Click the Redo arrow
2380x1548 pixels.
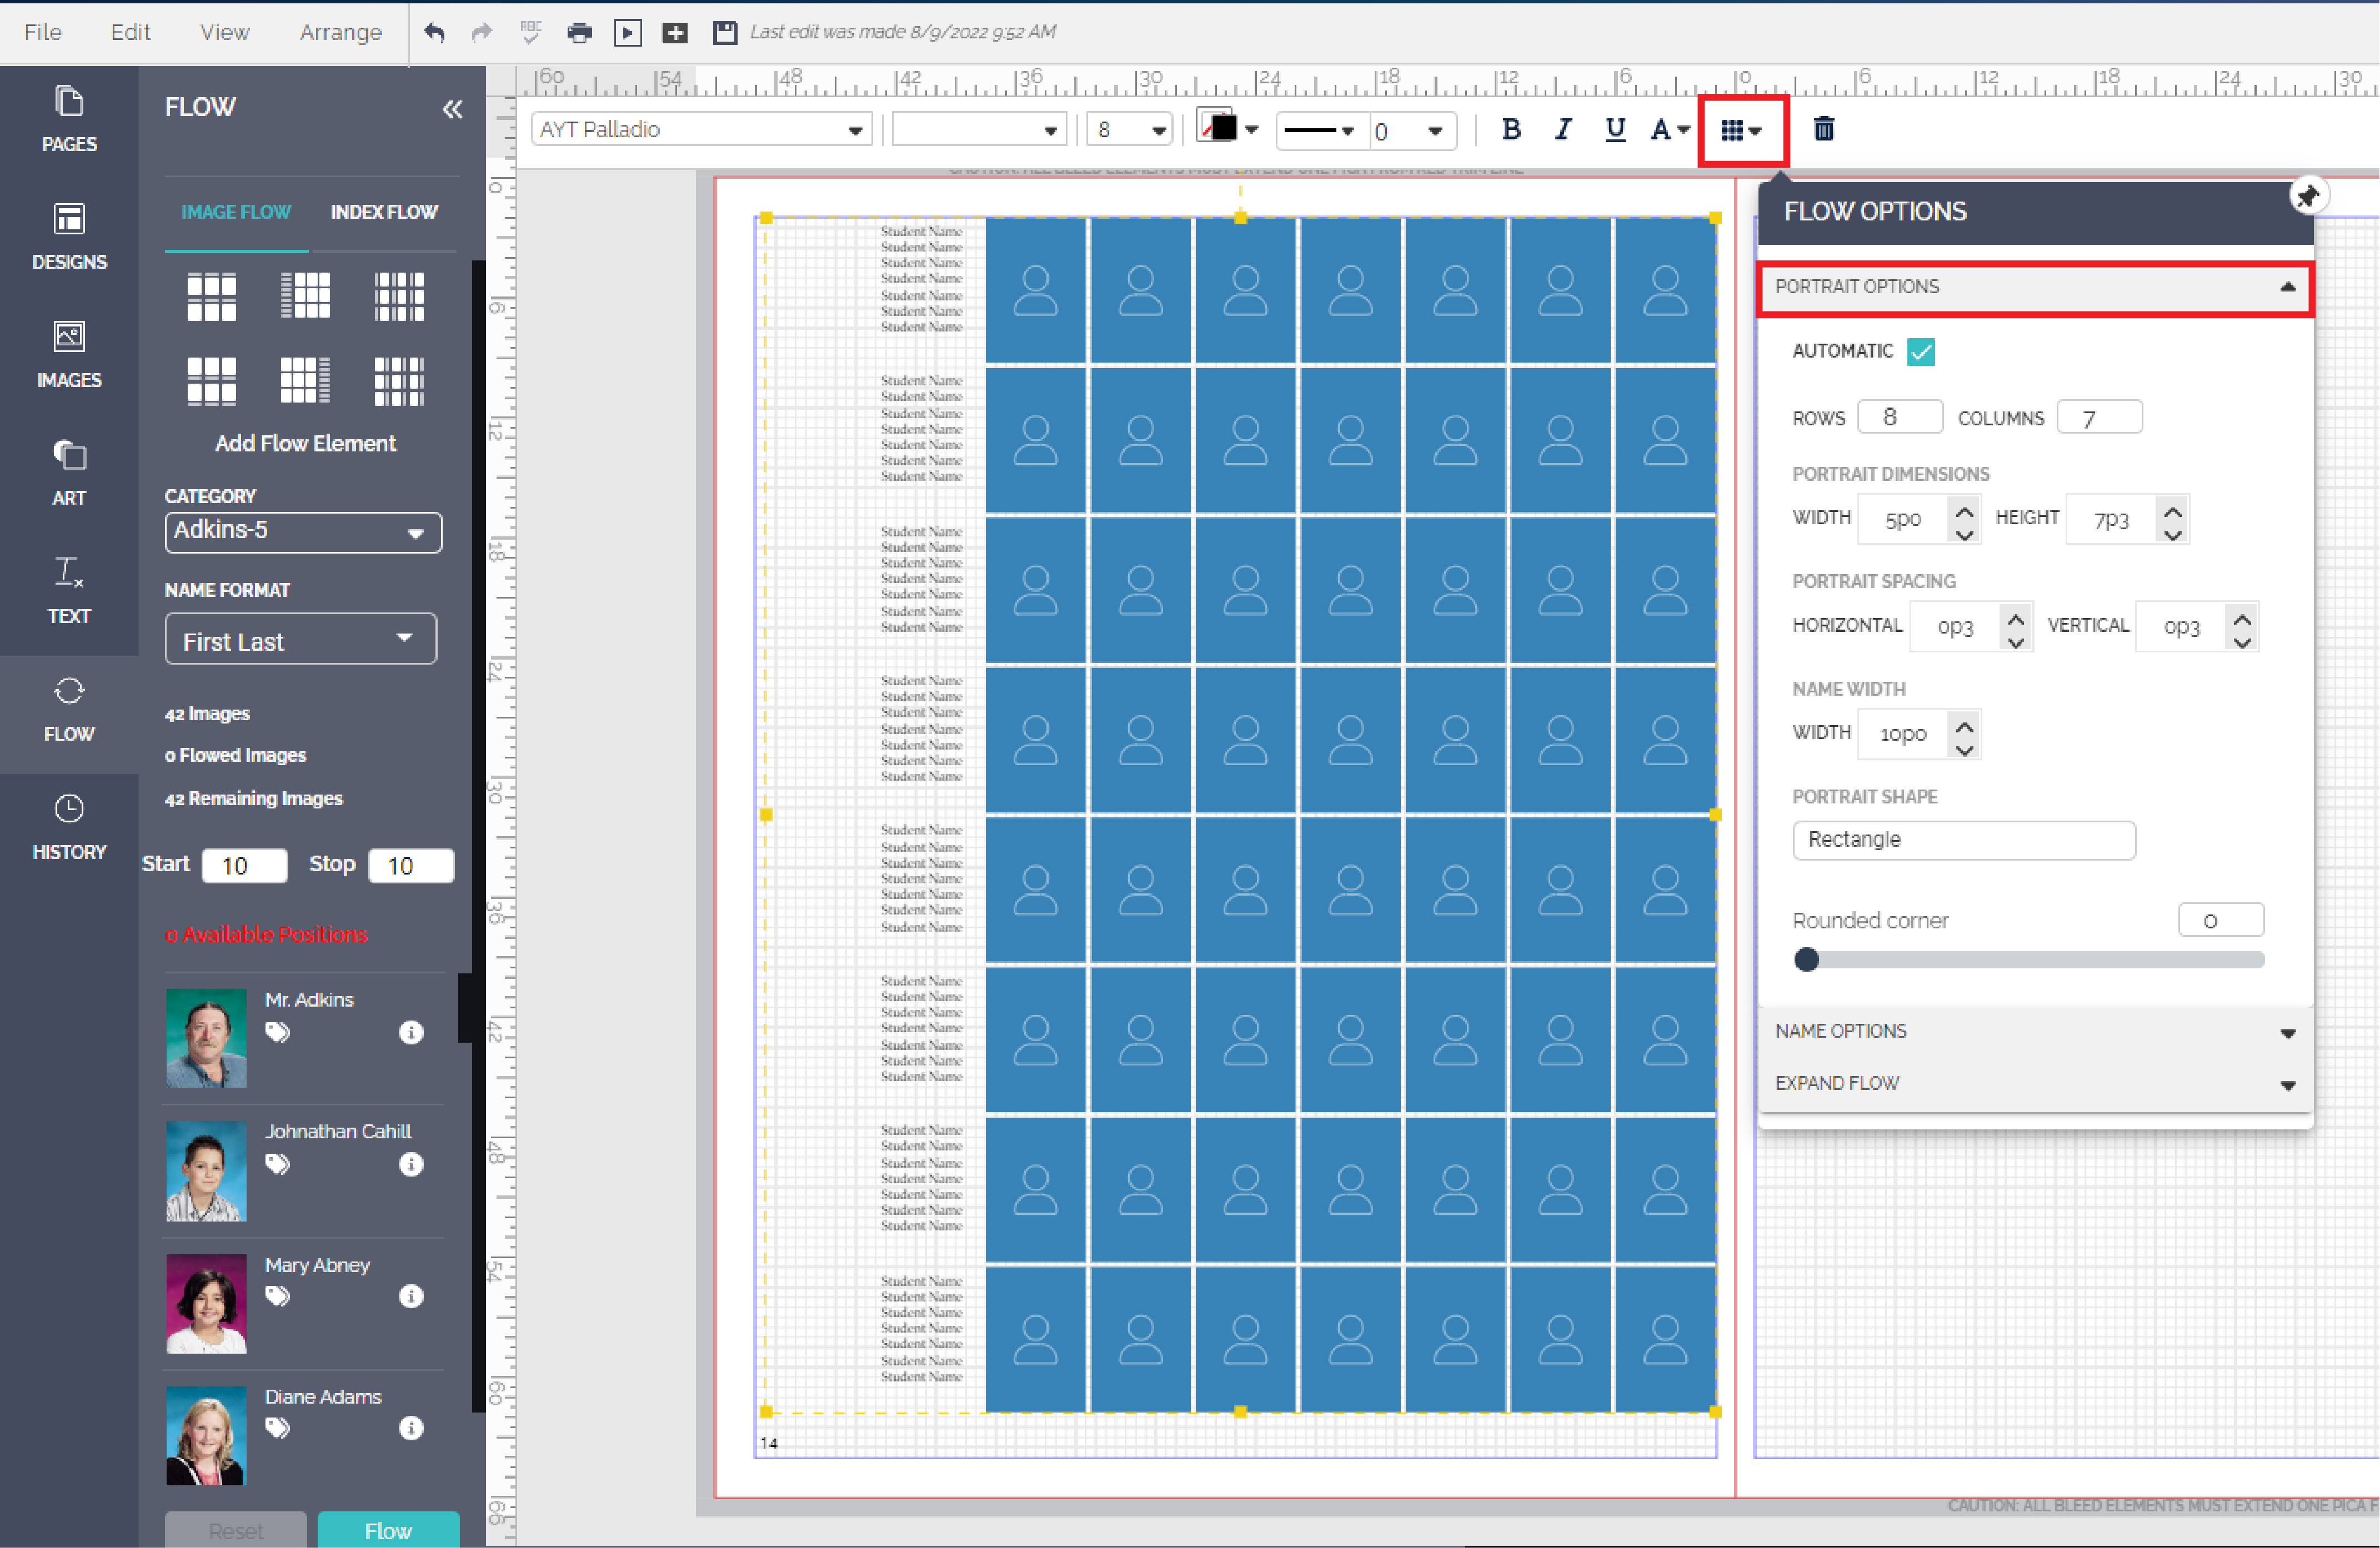[482, 32]
